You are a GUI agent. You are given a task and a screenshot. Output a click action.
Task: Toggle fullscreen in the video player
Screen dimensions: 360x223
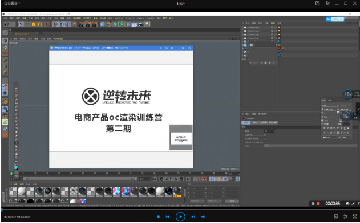tap(355, 217)
